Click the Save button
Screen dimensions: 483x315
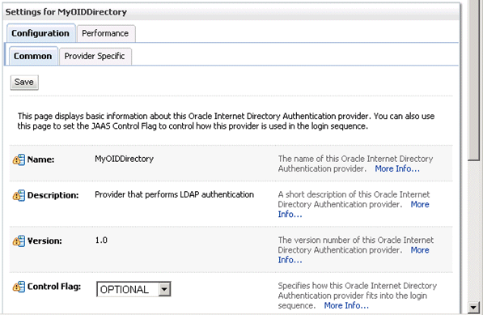[x=24, y=83]
